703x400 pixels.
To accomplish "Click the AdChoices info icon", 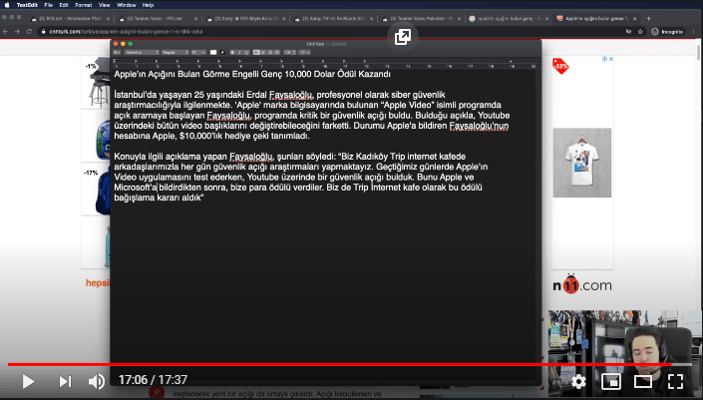I will (x=604, y=59).
